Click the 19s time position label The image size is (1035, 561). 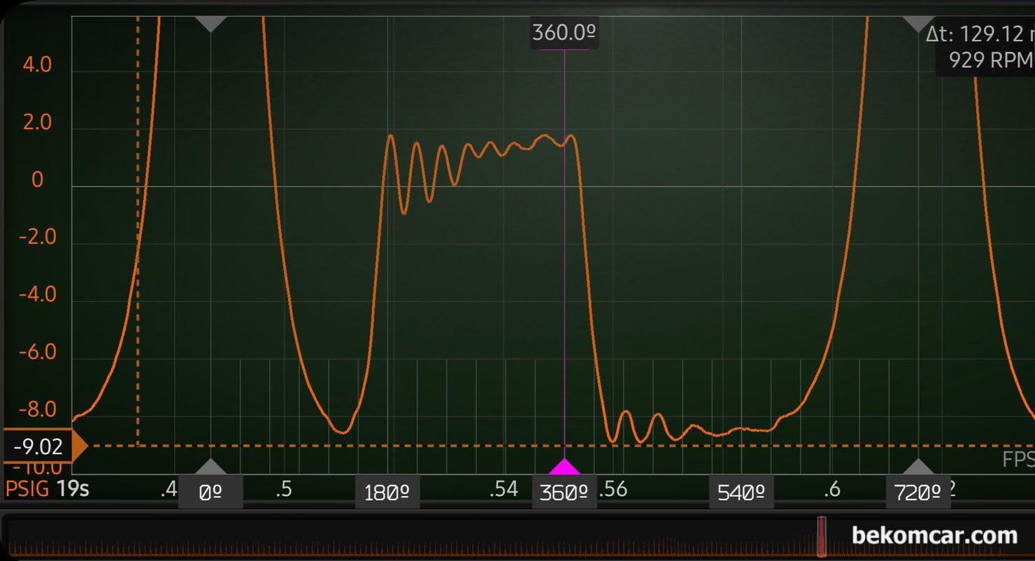(73, 489)
